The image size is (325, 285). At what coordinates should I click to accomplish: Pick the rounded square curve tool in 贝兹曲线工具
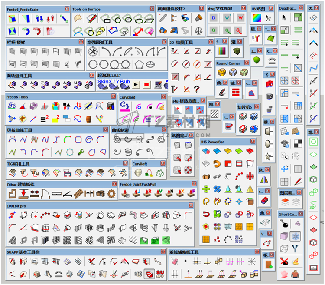click(x=78, y=139)
